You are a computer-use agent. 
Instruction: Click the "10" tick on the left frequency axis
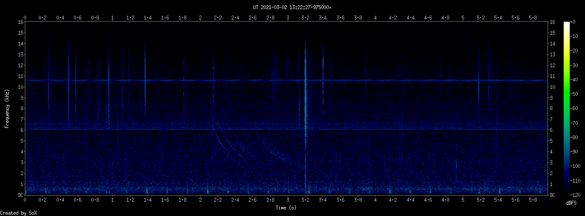coord(20,87)
